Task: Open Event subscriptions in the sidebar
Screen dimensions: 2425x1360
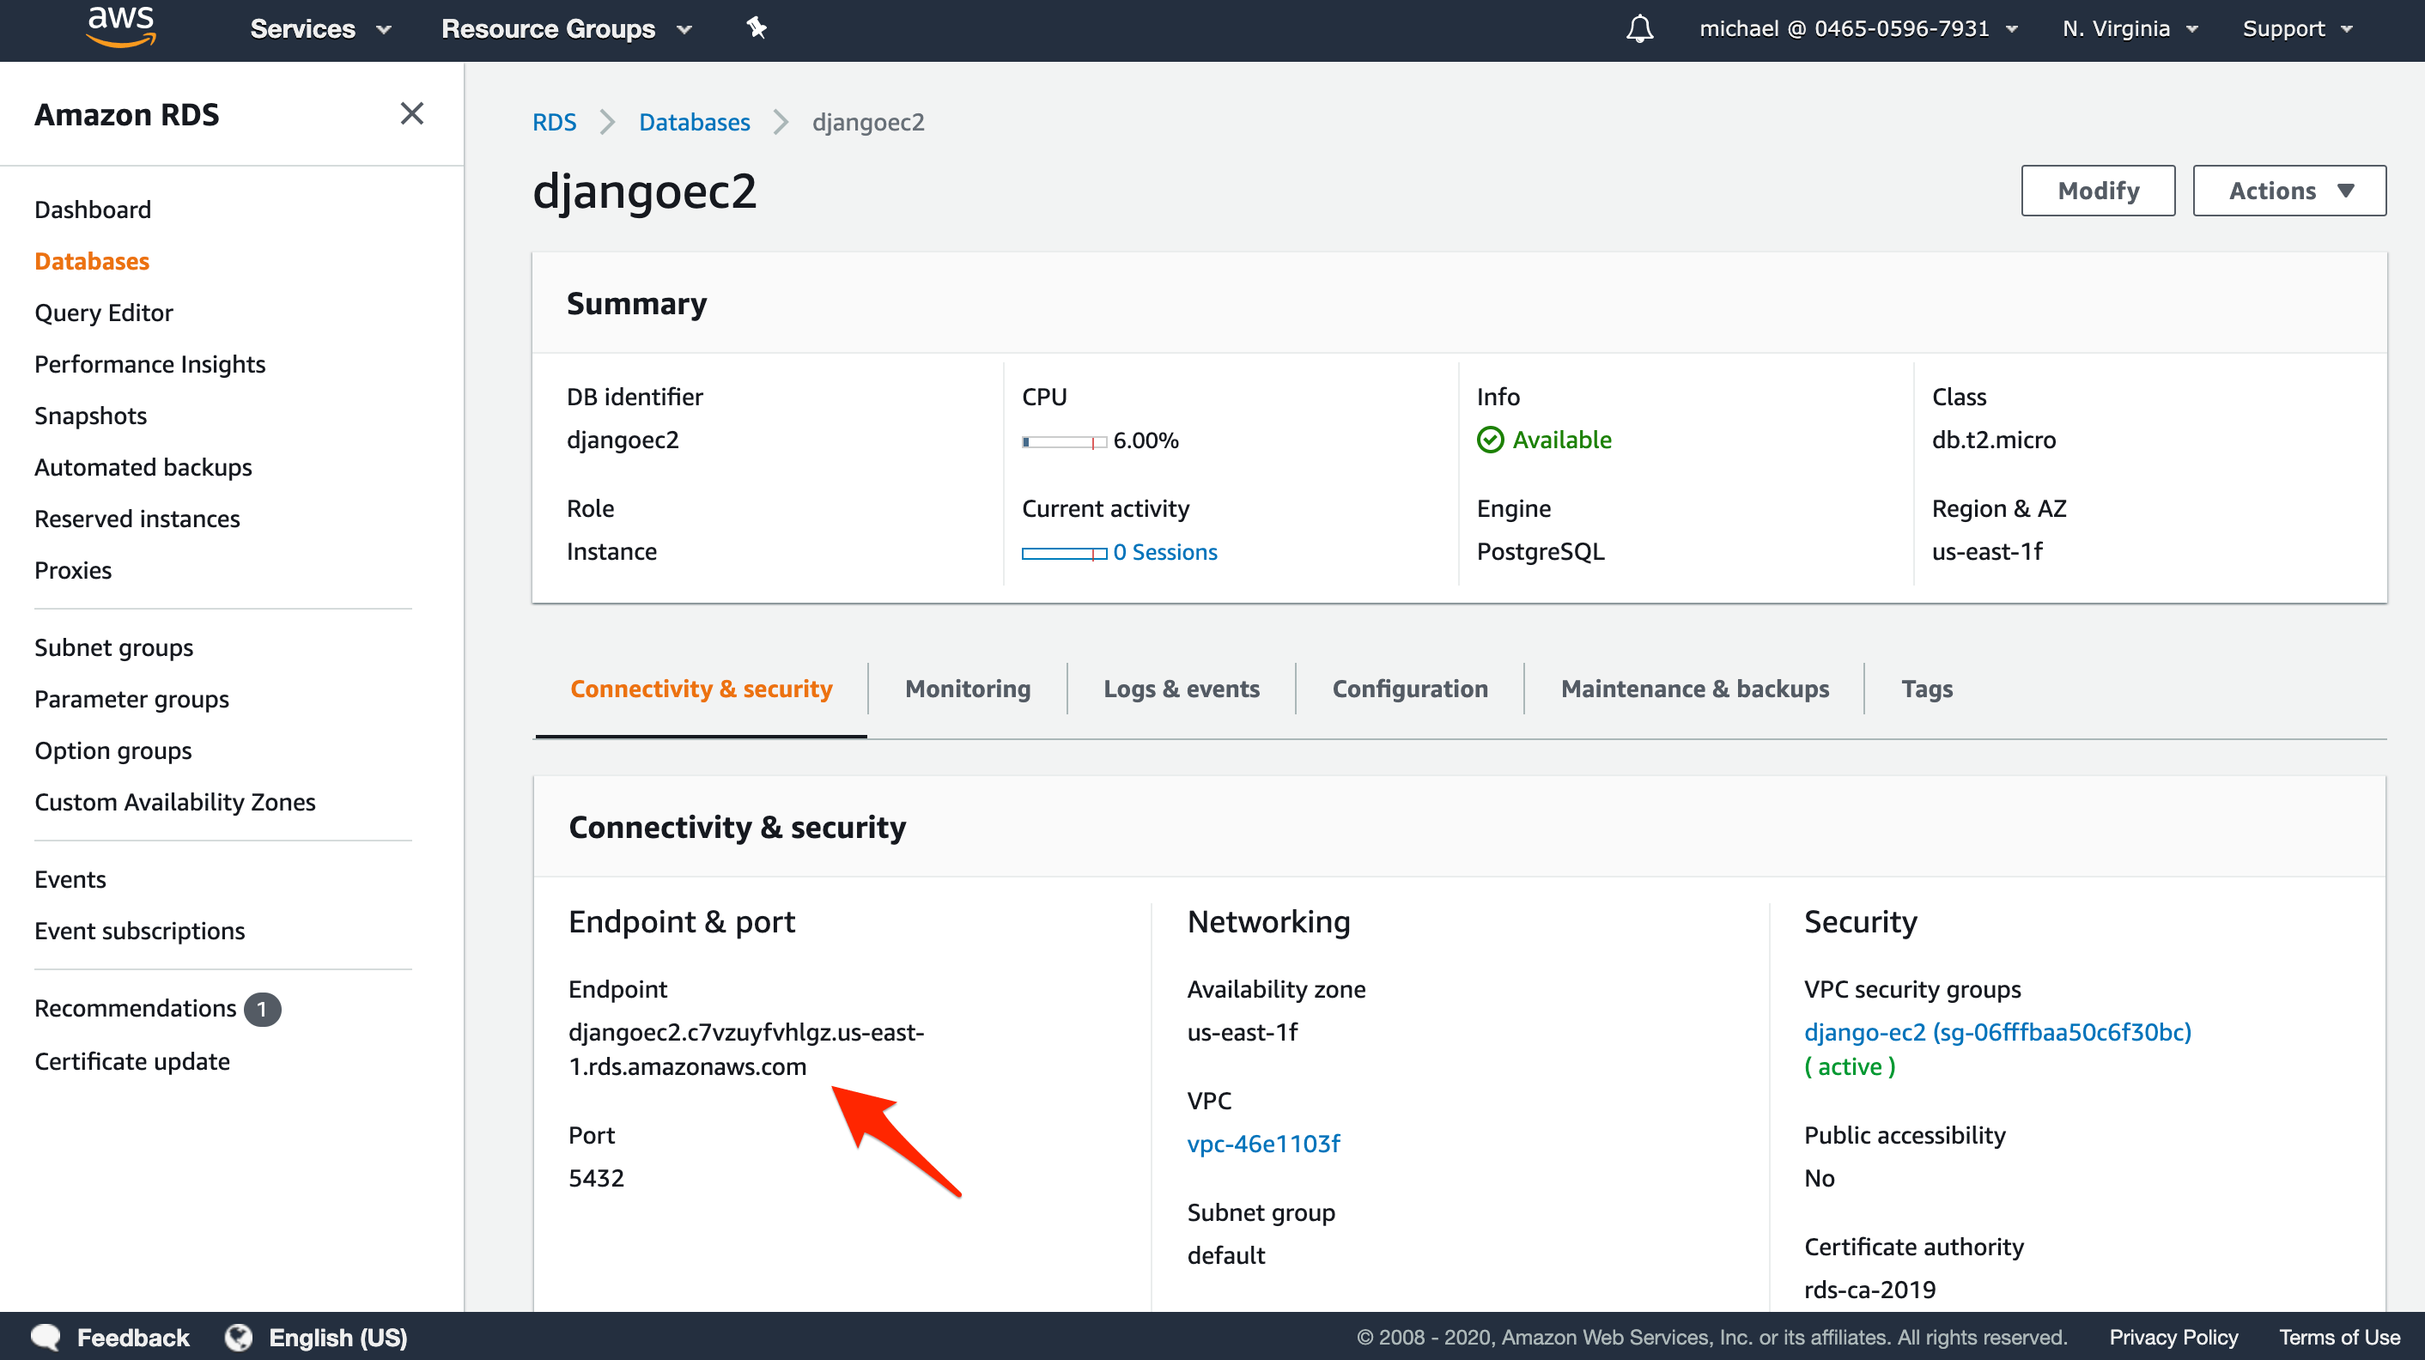Action: coord(139,931)
